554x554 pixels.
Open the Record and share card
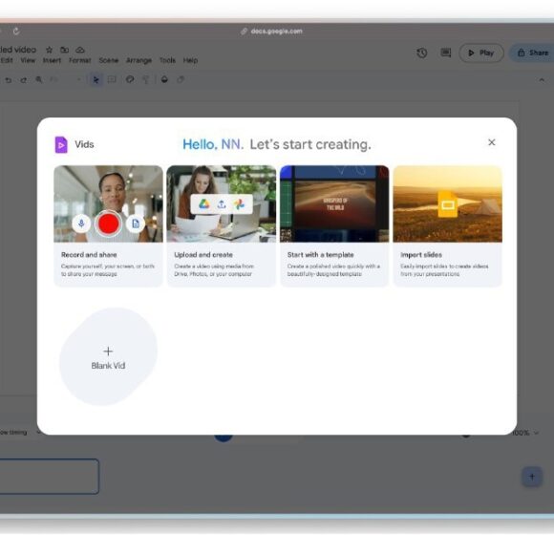click(x=109, y=226)
